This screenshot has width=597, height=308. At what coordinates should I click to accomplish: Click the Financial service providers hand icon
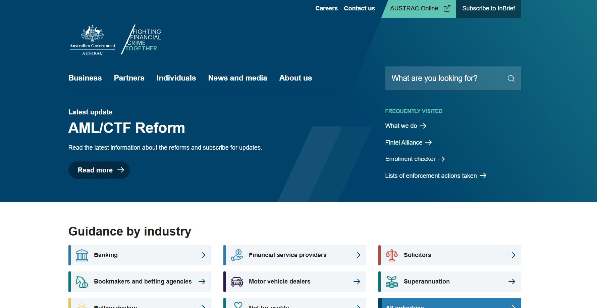[236, 255]
